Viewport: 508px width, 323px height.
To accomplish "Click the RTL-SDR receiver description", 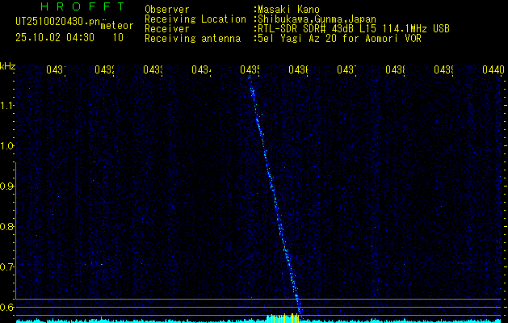I will [x=351, y=28].
